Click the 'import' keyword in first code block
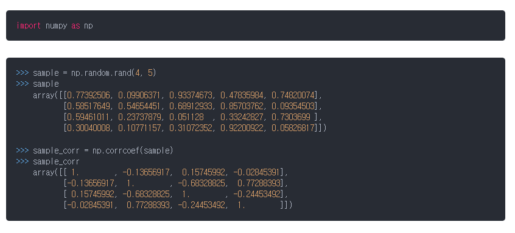 [29, 25]
